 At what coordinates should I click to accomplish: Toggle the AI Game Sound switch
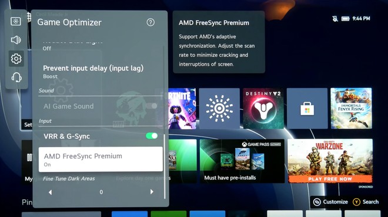152,106
